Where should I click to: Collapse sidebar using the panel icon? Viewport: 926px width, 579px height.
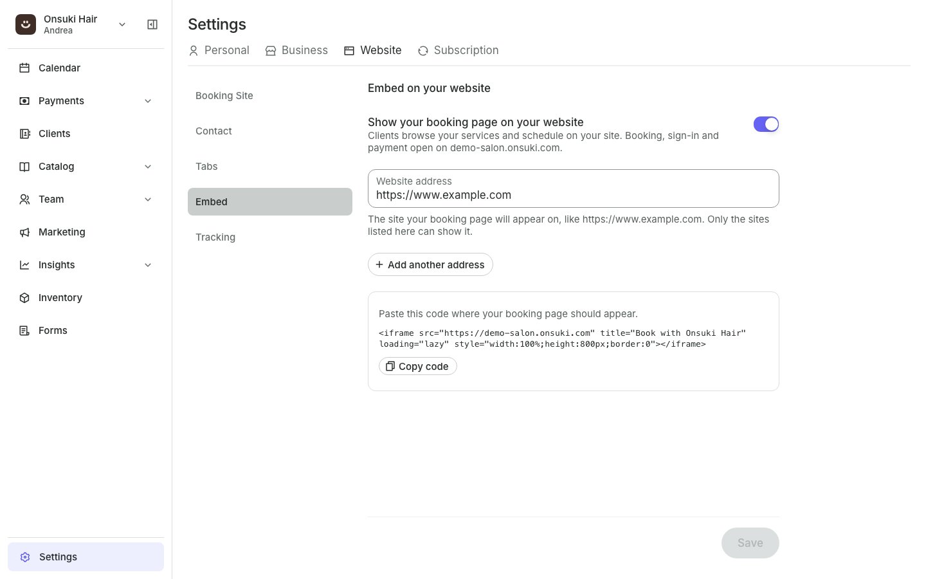point(152,24)
